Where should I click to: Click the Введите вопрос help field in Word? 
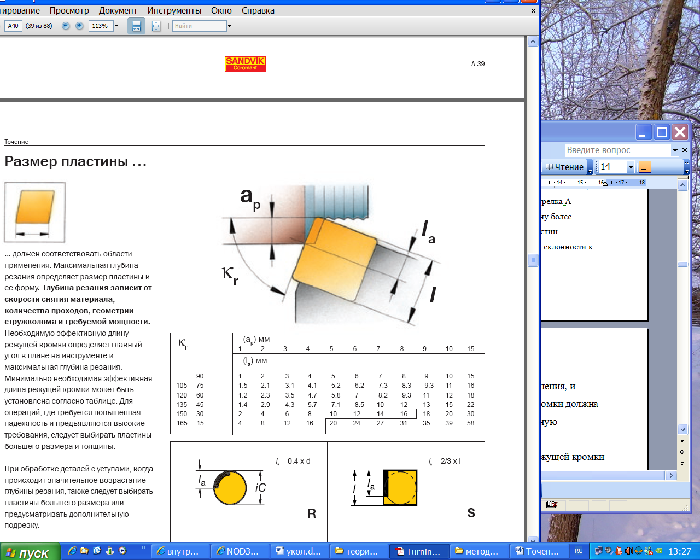coord(618,150)
